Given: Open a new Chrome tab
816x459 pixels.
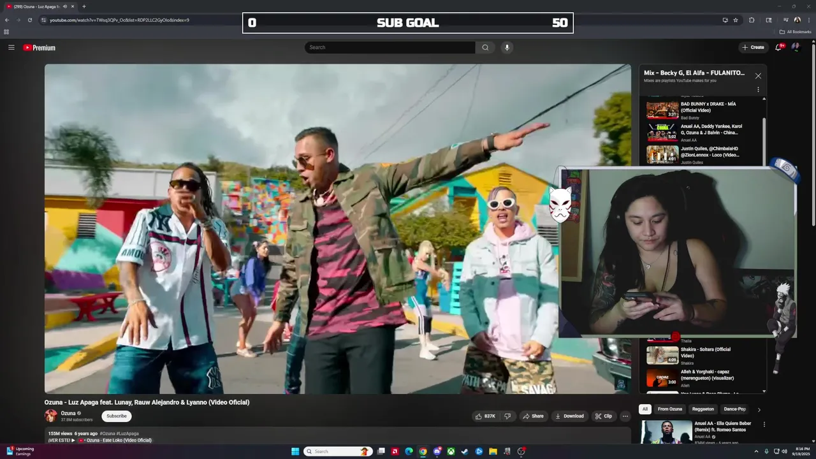Looking at the screenshot, I should [x=84, y=6].
